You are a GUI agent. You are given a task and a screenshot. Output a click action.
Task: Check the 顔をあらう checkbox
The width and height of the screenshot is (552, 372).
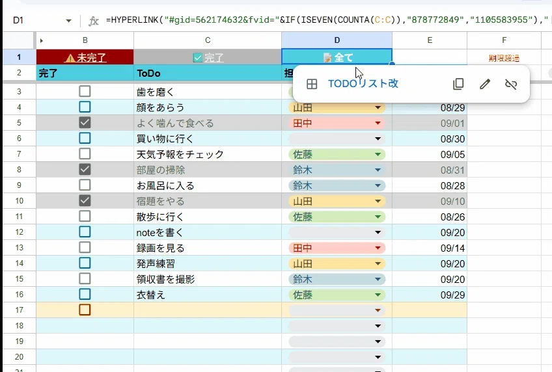pos(85,107)
